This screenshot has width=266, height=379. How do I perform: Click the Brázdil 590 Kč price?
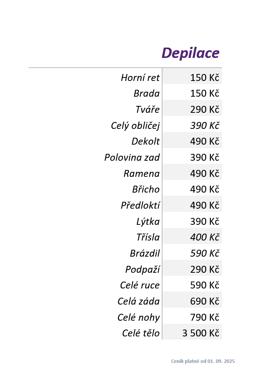click(x=204, y=254)
